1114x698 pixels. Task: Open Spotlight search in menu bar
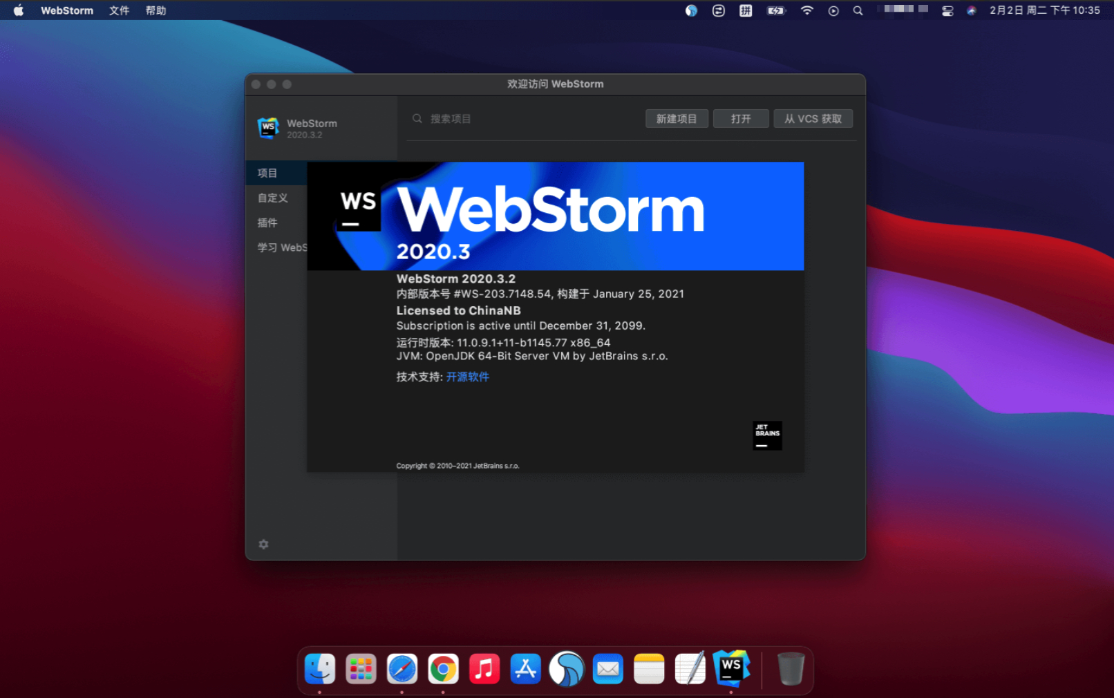(858, 10)
